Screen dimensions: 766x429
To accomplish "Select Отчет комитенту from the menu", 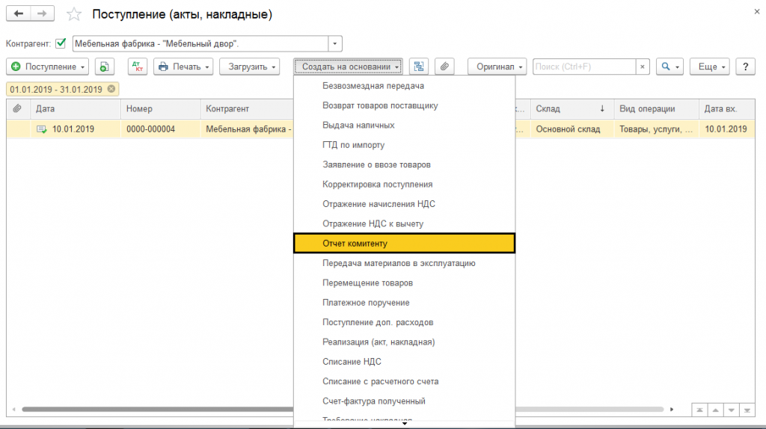I will click(404, 243).
